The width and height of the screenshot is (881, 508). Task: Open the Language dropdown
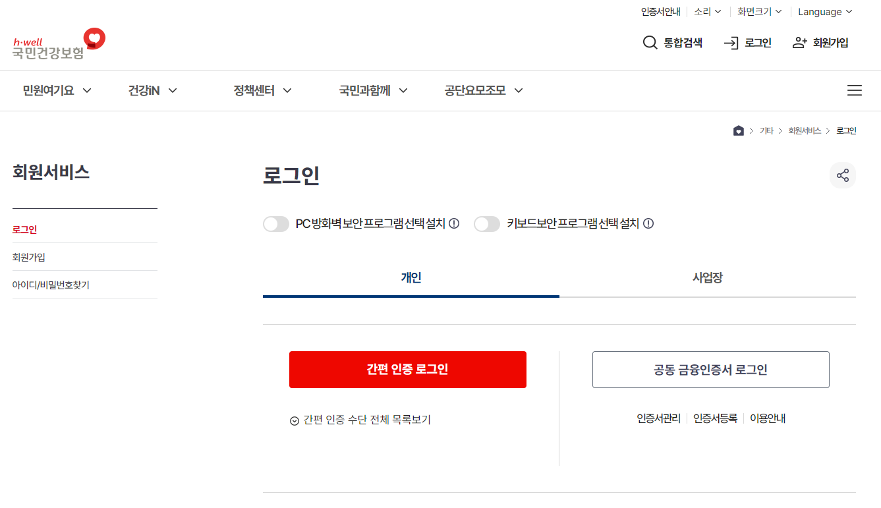[x=824, y=11]
